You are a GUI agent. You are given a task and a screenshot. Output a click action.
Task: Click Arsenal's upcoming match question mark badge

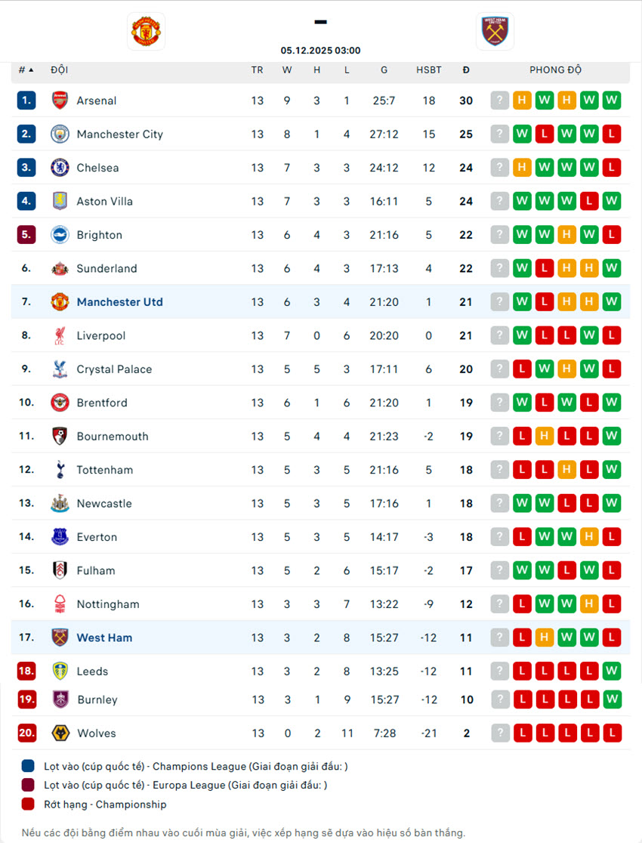500,100
